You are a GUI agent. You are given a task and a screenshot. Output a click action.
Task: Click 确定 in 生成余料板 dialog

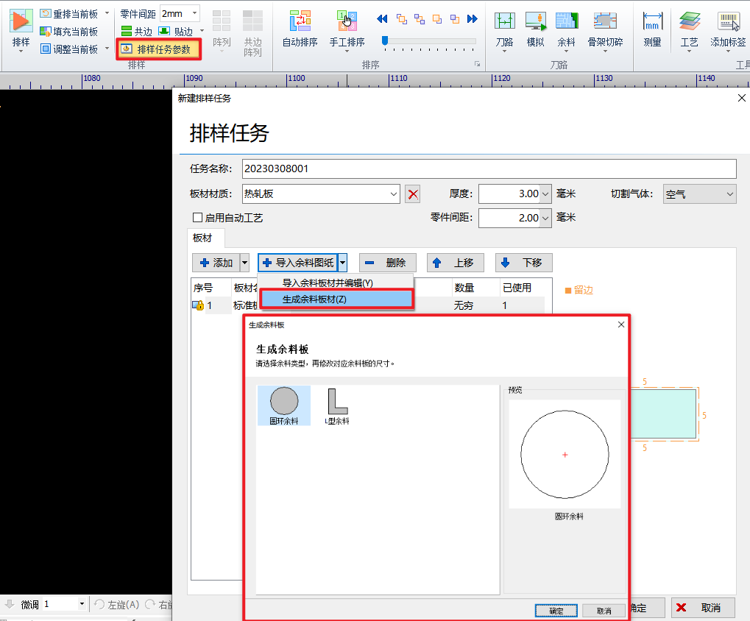(x=556, y=611)
